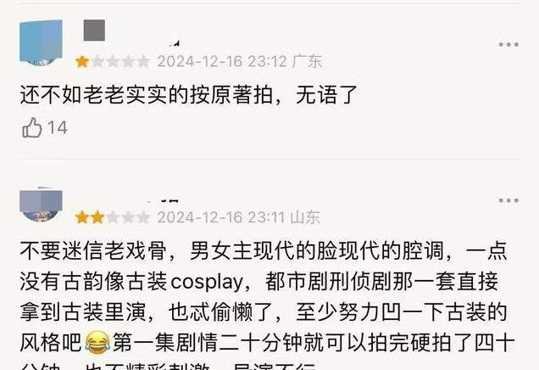The image size is (539, 370).
Task: Open more options for second review
Action: [x=508, y=200]
